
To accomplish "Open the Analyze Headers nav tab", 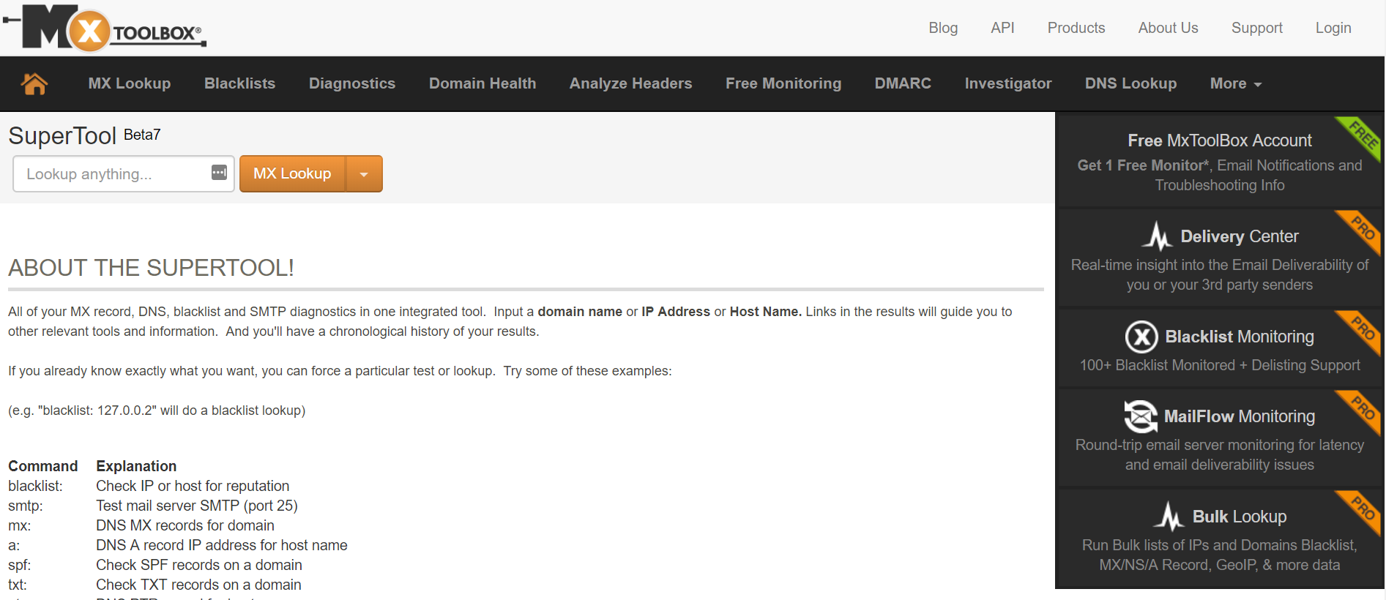I will [x=630, y=83].
